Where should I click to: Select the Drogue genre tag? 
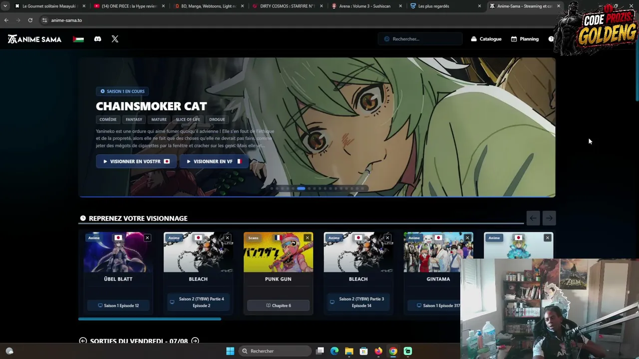[x=217, y=120]
